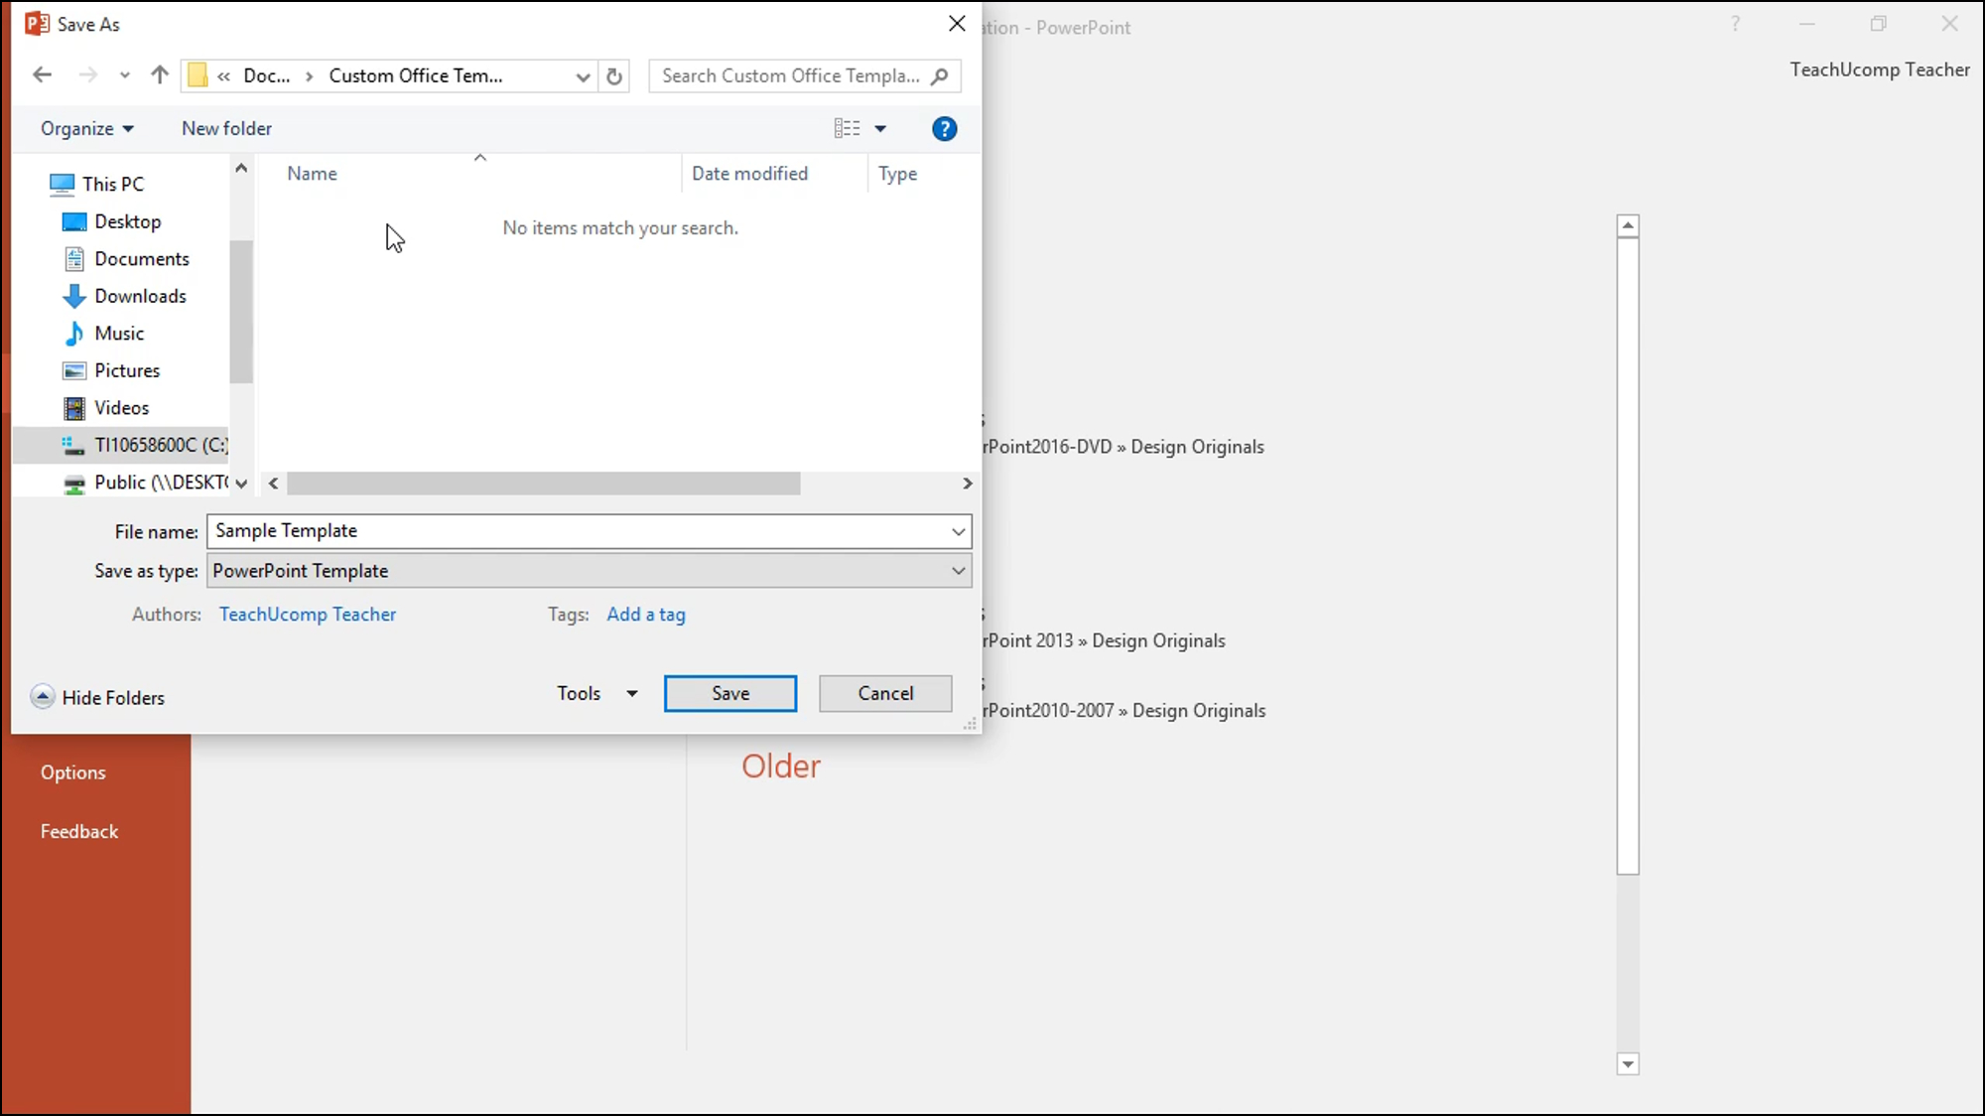Click the Save button to confirm
1985x1116 pixels.
click(x=729, y=693)
